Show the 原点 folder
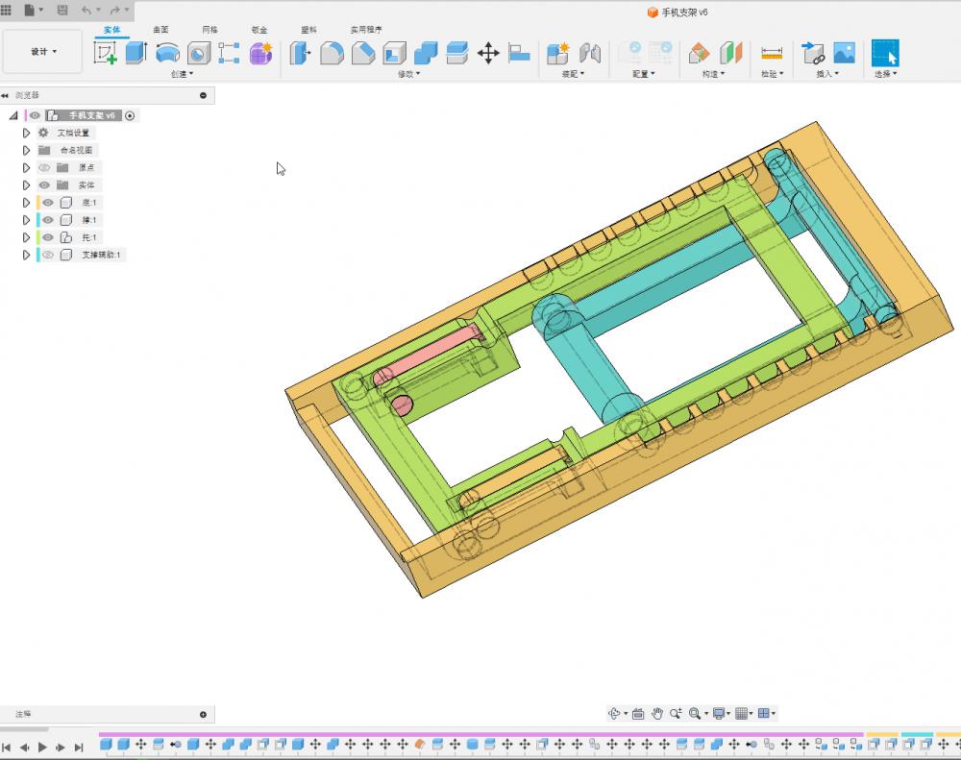This screenshot has width=961, height=760. point(44,167)
